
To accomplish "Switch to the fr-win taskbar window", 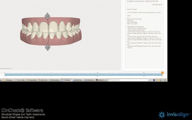I will click(20, 80).
